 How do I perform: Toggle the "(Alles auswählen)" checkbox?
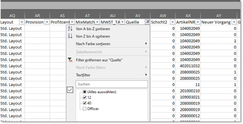[x=84, y=92]
